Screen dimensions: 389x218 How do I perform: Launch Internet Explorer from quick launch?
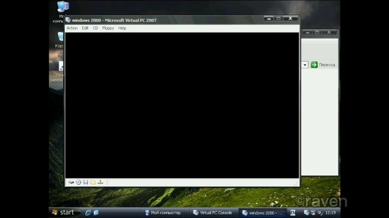pyautogui.click(x=88, y=213)
